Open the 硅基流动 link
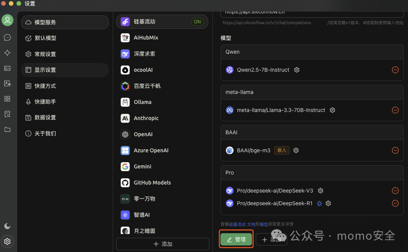 pyautogui.click(x=237, y=224)
